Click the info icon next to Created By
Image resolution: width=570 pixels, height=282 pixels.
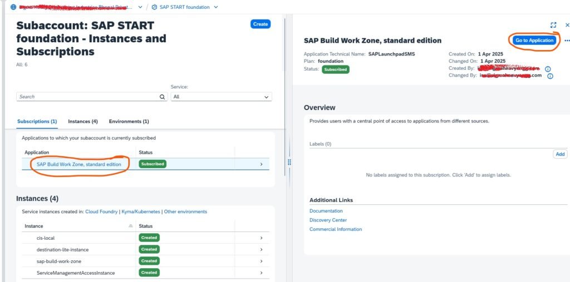[548, 69]
